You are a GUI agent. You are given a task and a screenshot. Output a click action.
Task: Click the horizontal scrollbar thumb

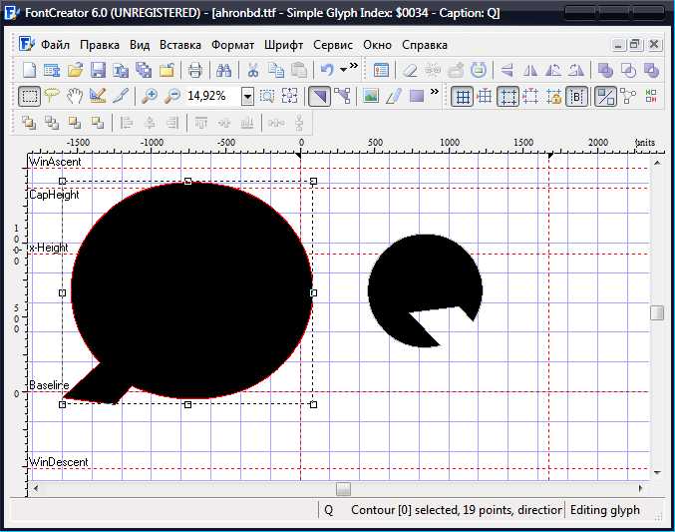pos(343,489)
